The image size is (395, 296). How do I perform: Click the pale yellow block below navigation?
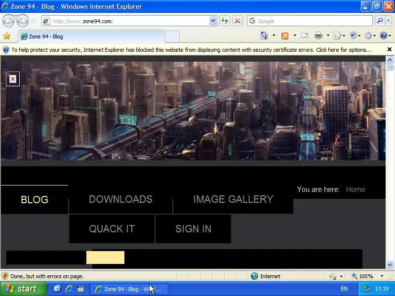pyautogui.click(x=105, y=258)
